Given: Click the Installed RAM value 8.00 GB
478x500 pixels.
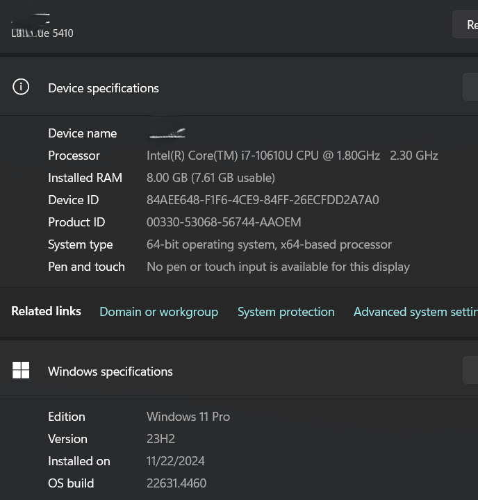Looking at the screenshot, I should click(x=211, y=178).
